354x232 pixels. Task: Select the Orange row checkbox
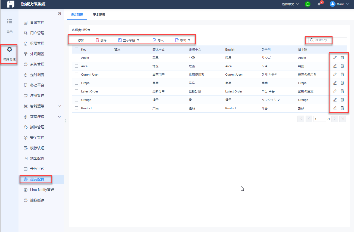pos(76,100)
